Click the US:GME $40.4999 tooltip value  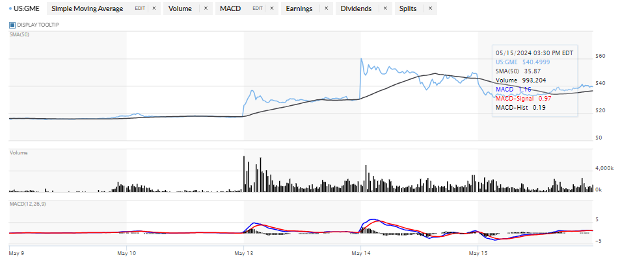pyautogui.click(x=522, y=62)
